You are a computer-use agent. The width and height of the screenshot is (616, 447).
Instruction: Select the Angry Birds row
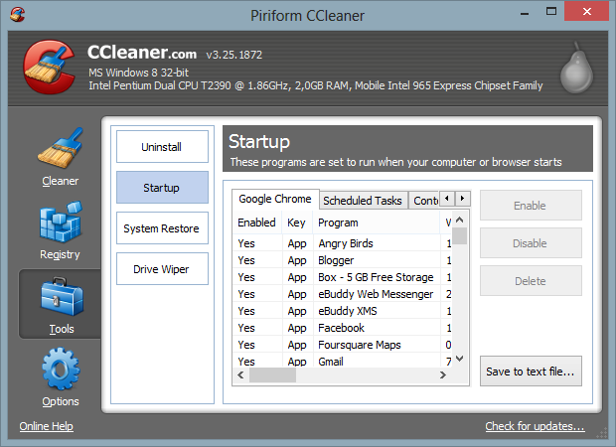click(342, 243)
